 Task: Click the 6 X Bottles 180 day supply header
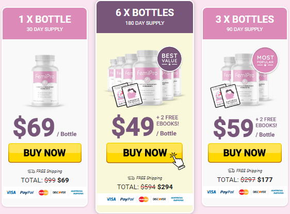[144, 17]
